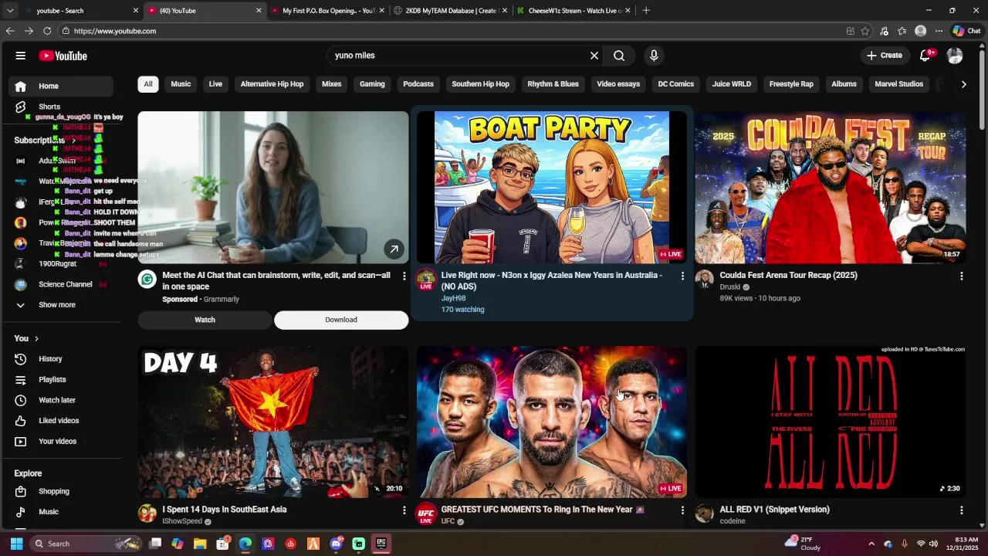Open the YouTube account avatar menu
This screenshot has height=556, width=988.
[955, 56]
